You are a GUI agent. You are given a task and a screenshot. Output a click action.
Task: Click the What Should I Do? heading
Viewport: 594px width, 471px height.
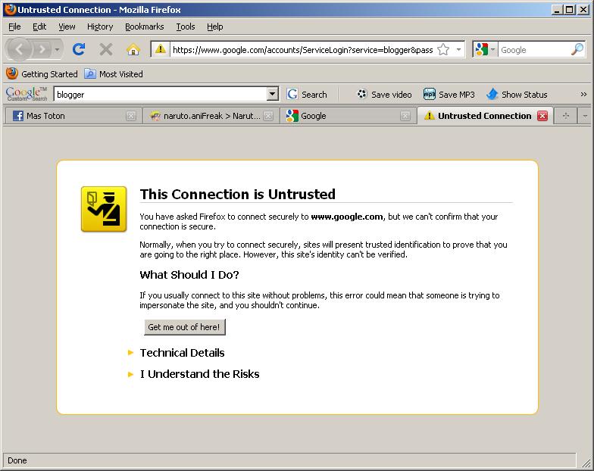tap(189, 274)
